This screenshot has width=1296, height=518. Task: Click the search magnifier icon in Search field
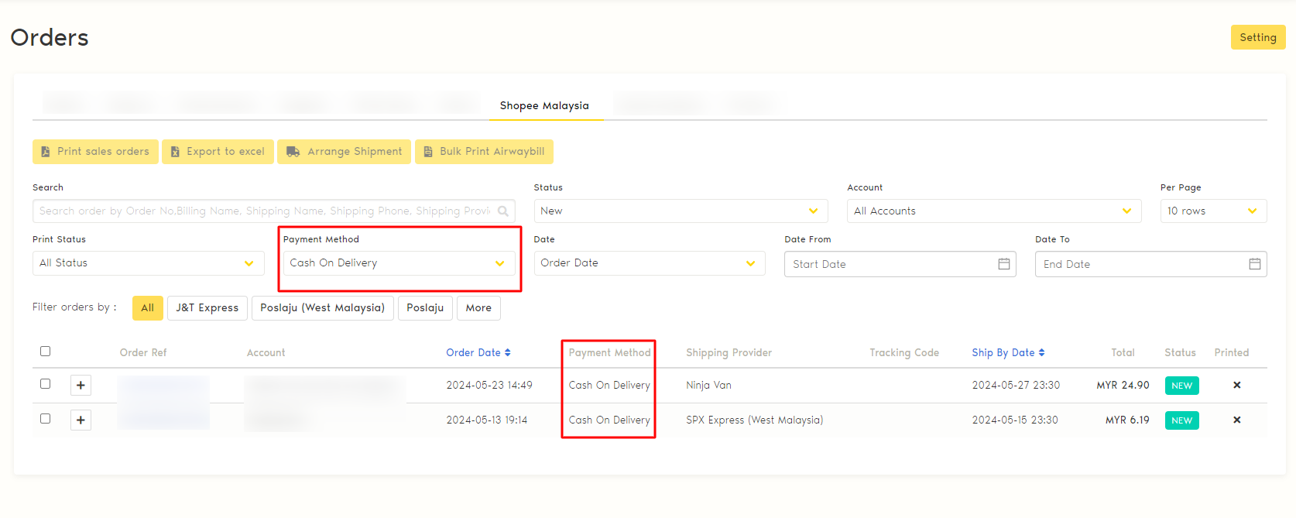(503, 211)
